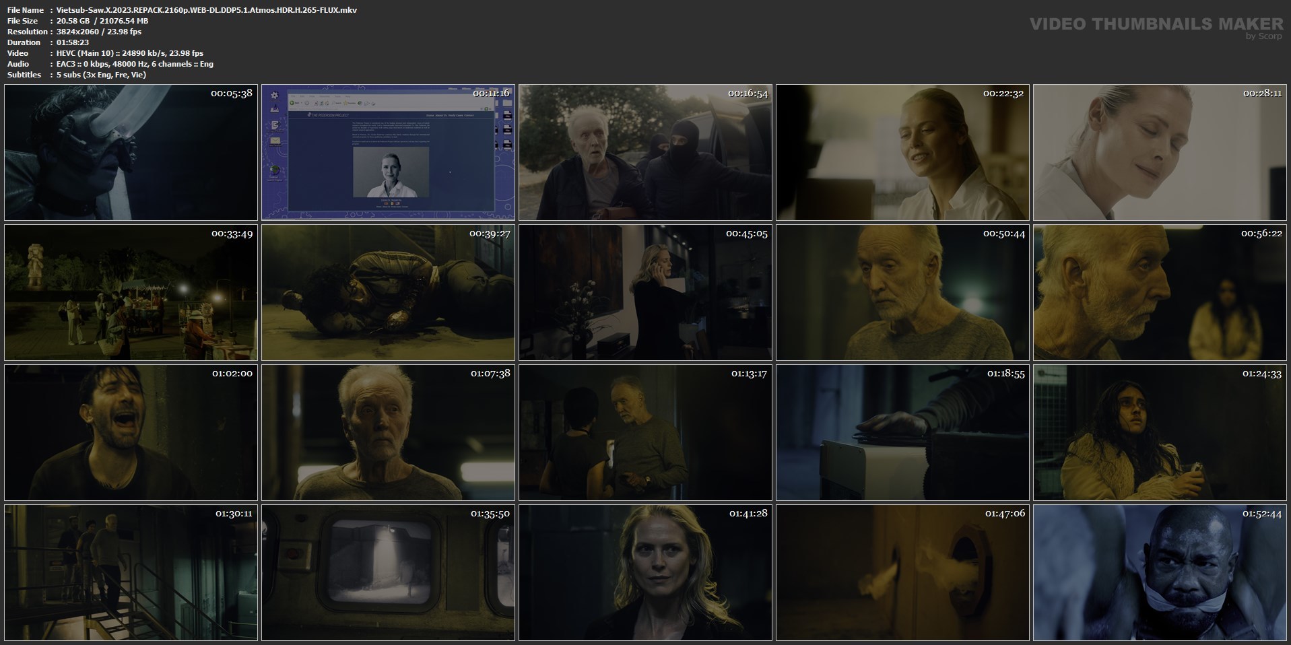Select the thumbnail at 01:02:00
Image resolution: width=1291 pixels, height=645 pixels.
click(131, 433)
